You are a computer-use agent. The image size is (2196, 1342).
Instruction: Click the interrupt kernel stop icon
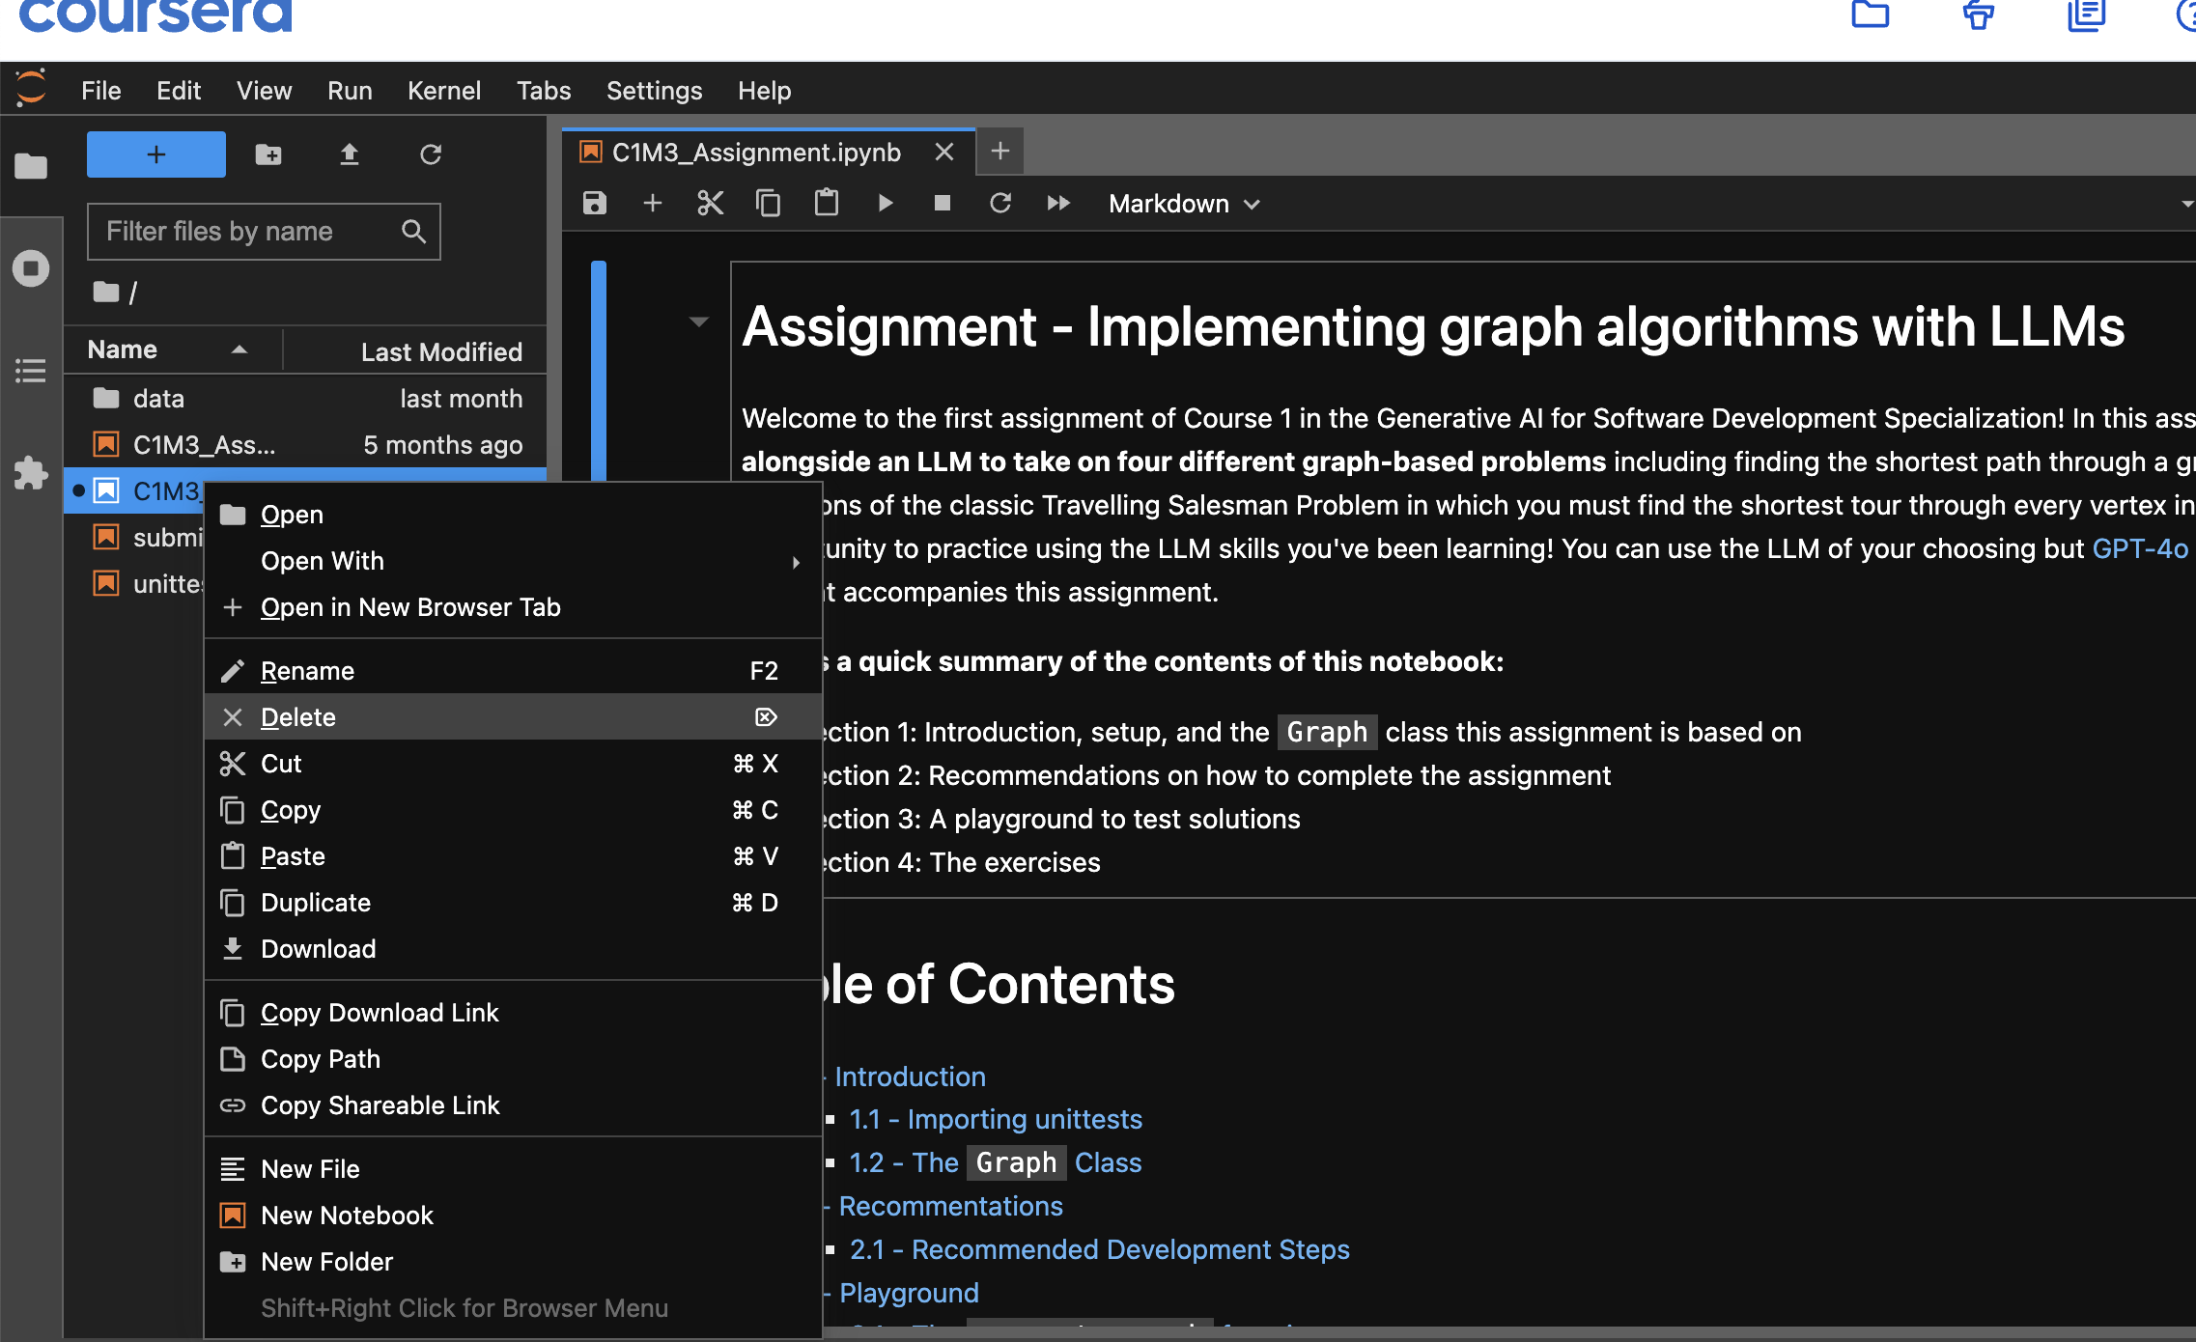click(943, 204)
